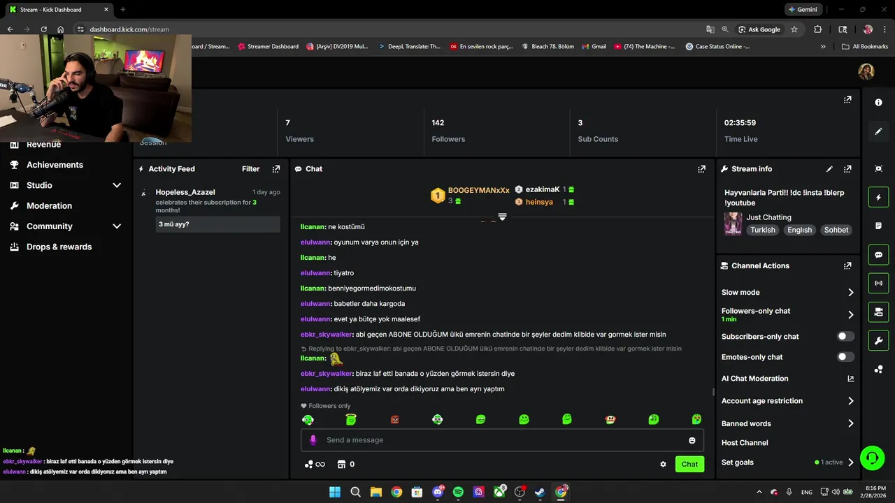Image resolution: width=895 pixels, height=503 pixels.
Task: Open the Xbox app from the taskbar
Action: pyautogui.click(x=499, y=492)
